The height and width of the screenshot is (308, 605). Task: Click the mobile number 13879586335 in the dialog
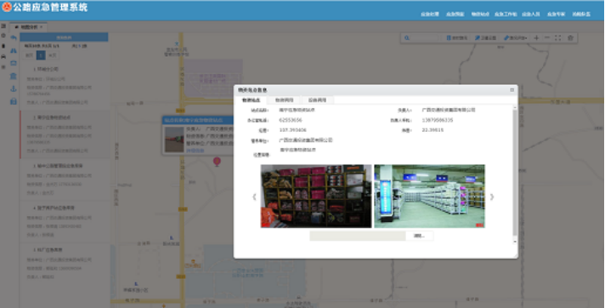pyautogui.click(x=438, y=120)
